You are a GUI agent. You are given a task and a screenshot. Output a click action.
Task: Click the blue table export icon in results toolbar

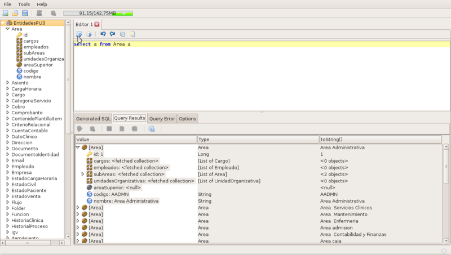pos(152,129)
